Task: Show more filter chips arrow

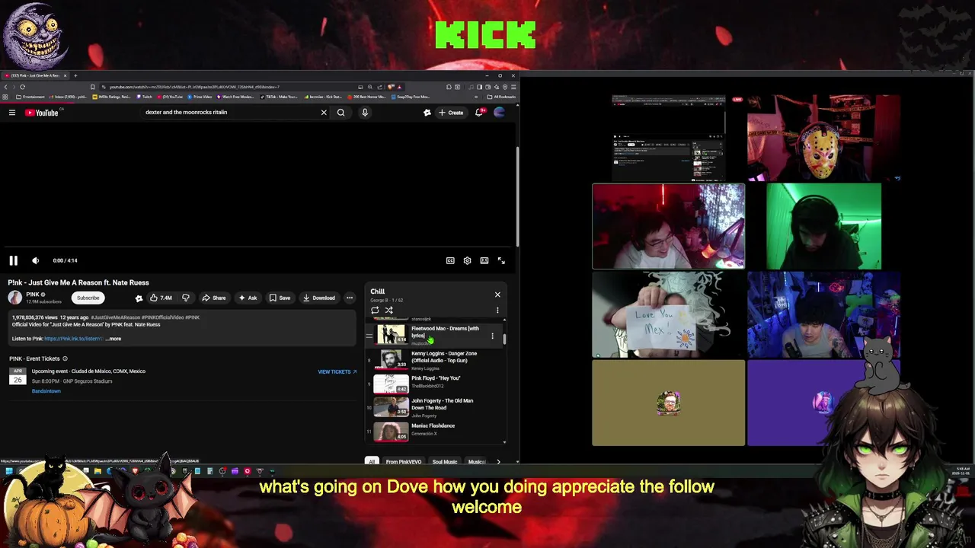Action: 498,461
